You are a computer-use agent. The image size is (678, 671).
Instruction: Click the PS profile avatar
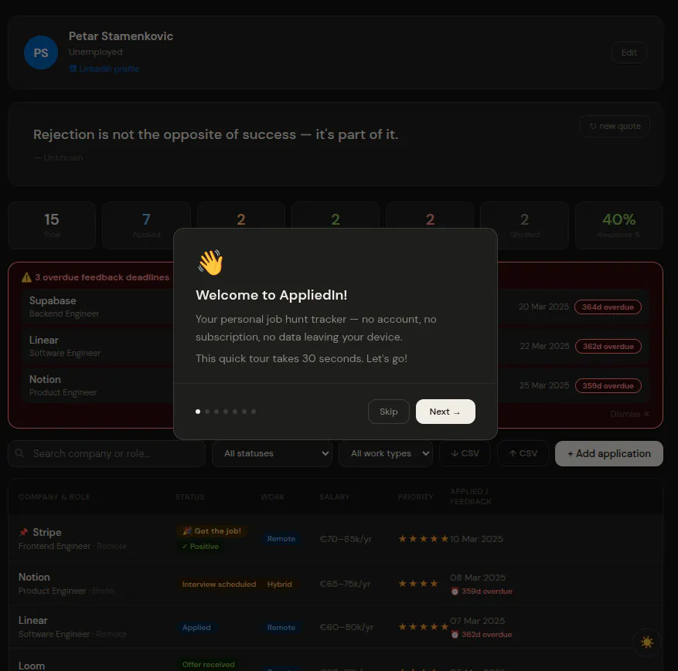(x=41, y=53)
